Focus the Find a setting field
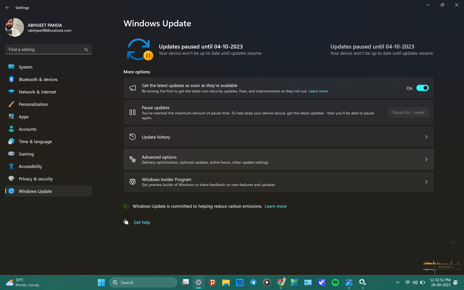This screenshot has width=464, height=290. [48, 49]
